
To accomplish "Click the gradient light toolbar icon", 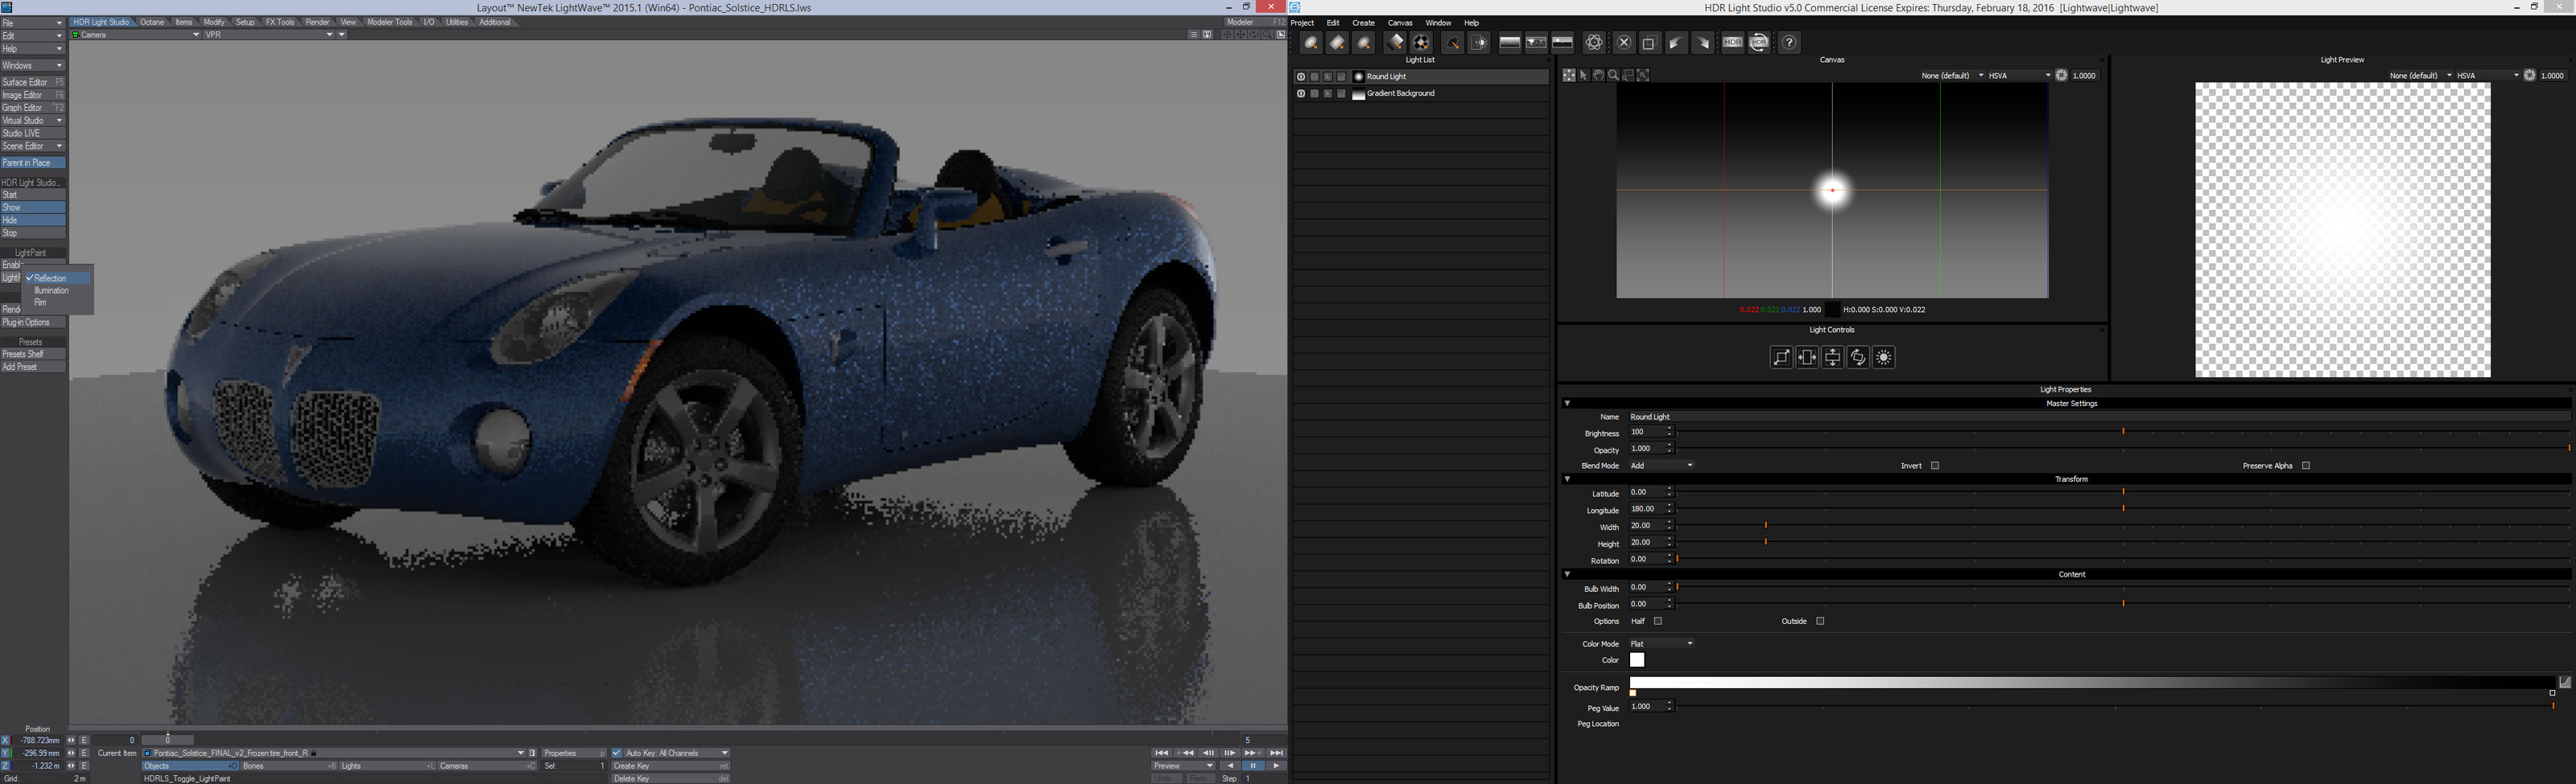I will click(1395, 42).
